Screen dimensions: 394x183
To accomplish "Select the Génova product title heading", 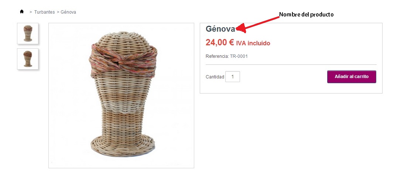I will point(220,29).
